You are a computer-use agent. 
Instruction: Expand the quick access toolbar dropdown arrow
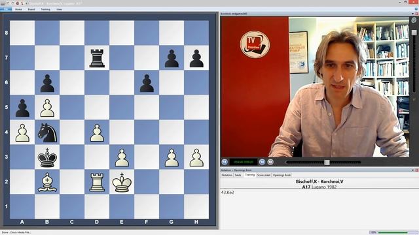[x=26, y=3]
